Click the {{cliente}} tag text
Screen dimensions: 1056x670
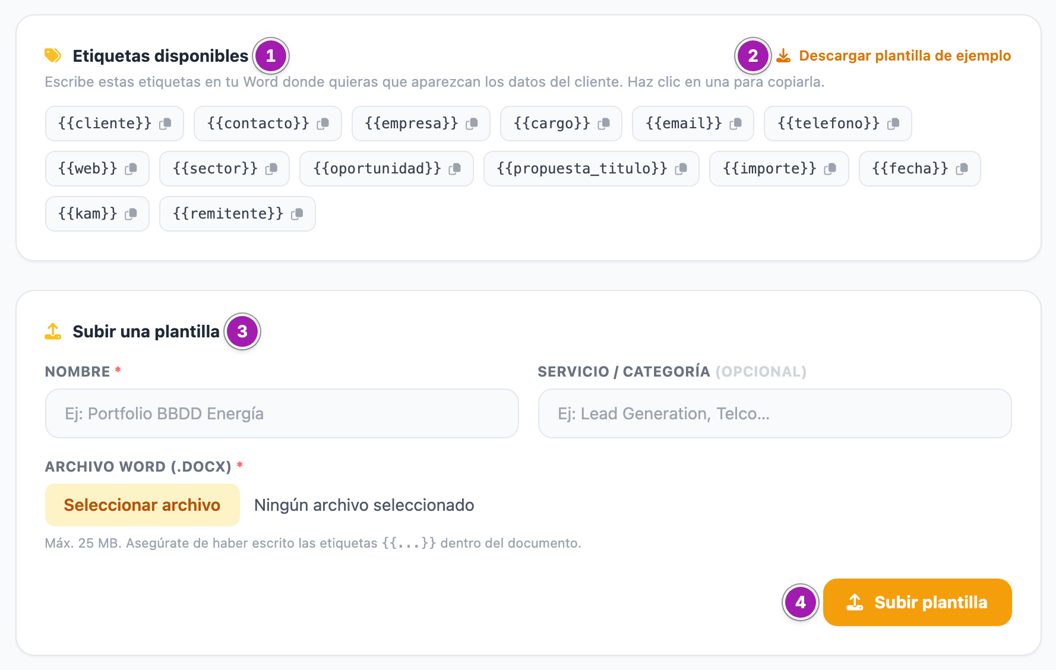[x=105, y=124]
